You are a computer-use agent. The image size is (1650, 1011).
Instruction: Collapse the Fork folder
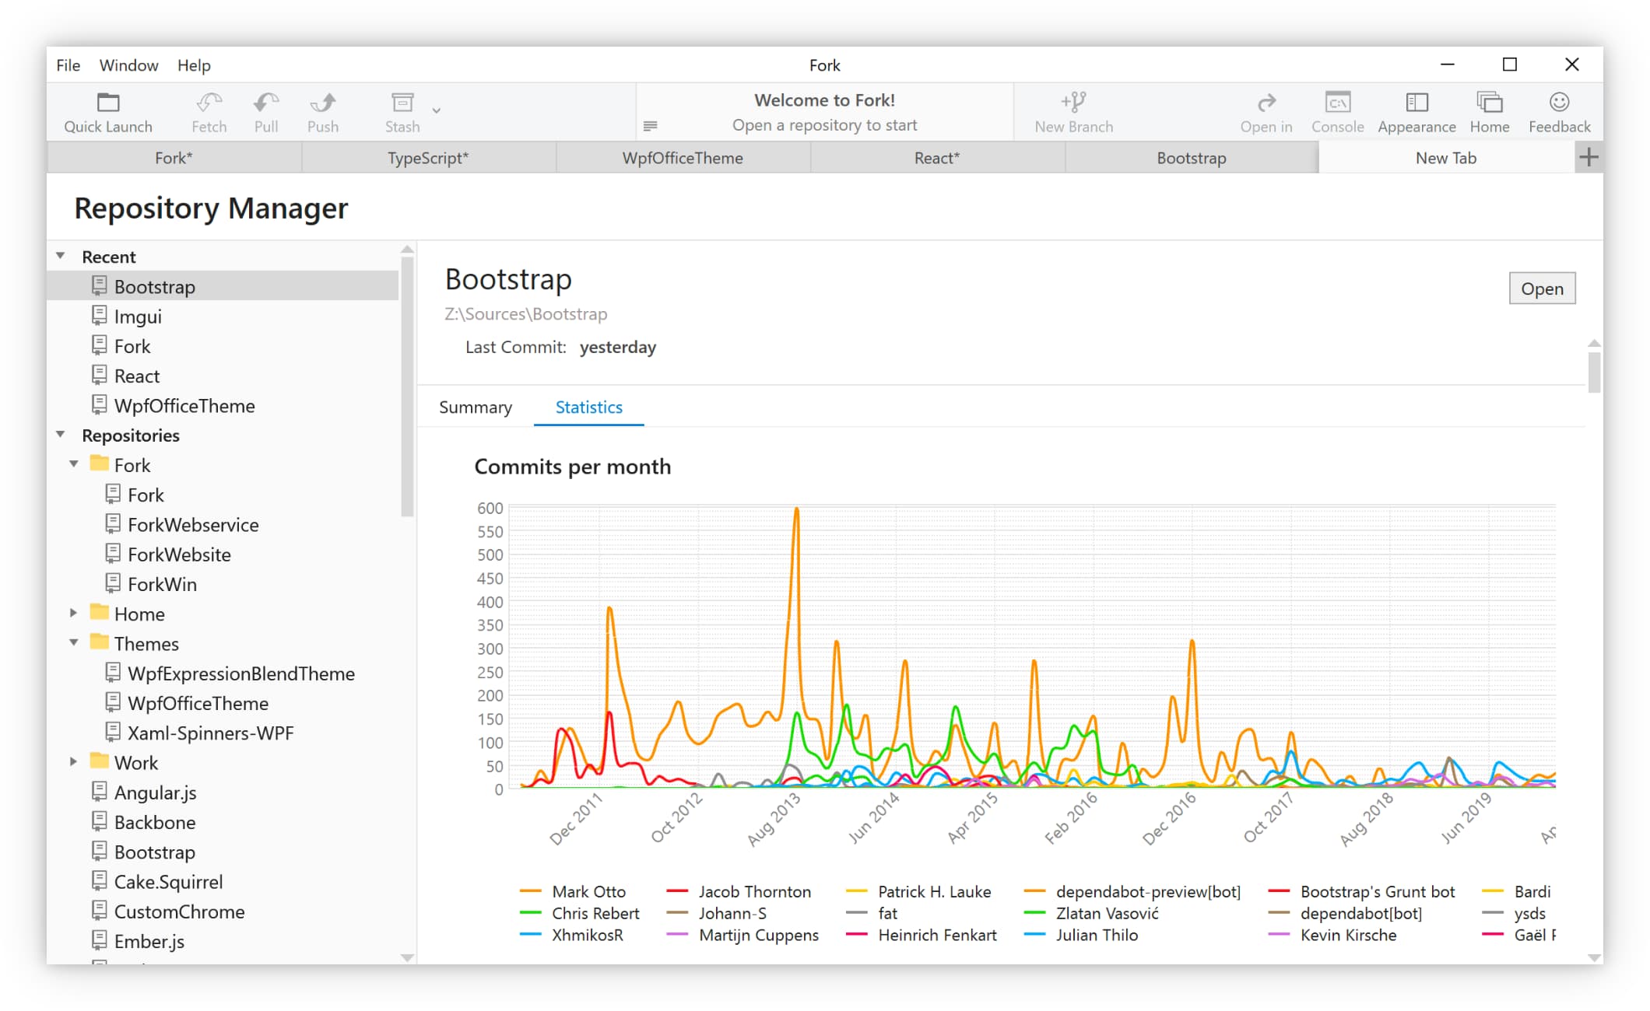[74, 464]
